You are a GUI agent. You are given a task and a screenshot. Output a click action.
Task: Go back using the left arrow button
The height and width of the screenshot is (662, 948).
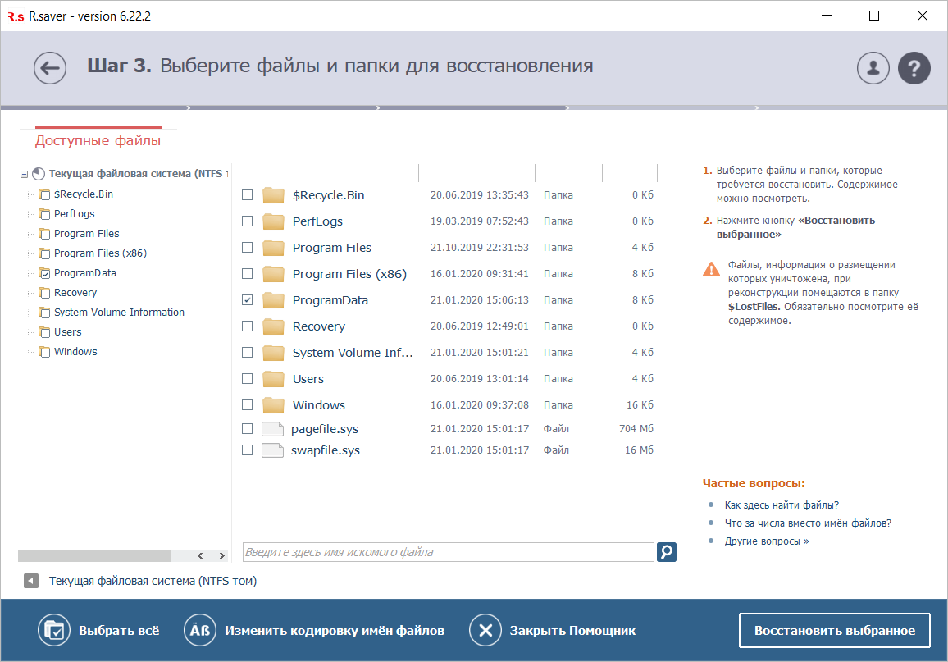(49, 68)
